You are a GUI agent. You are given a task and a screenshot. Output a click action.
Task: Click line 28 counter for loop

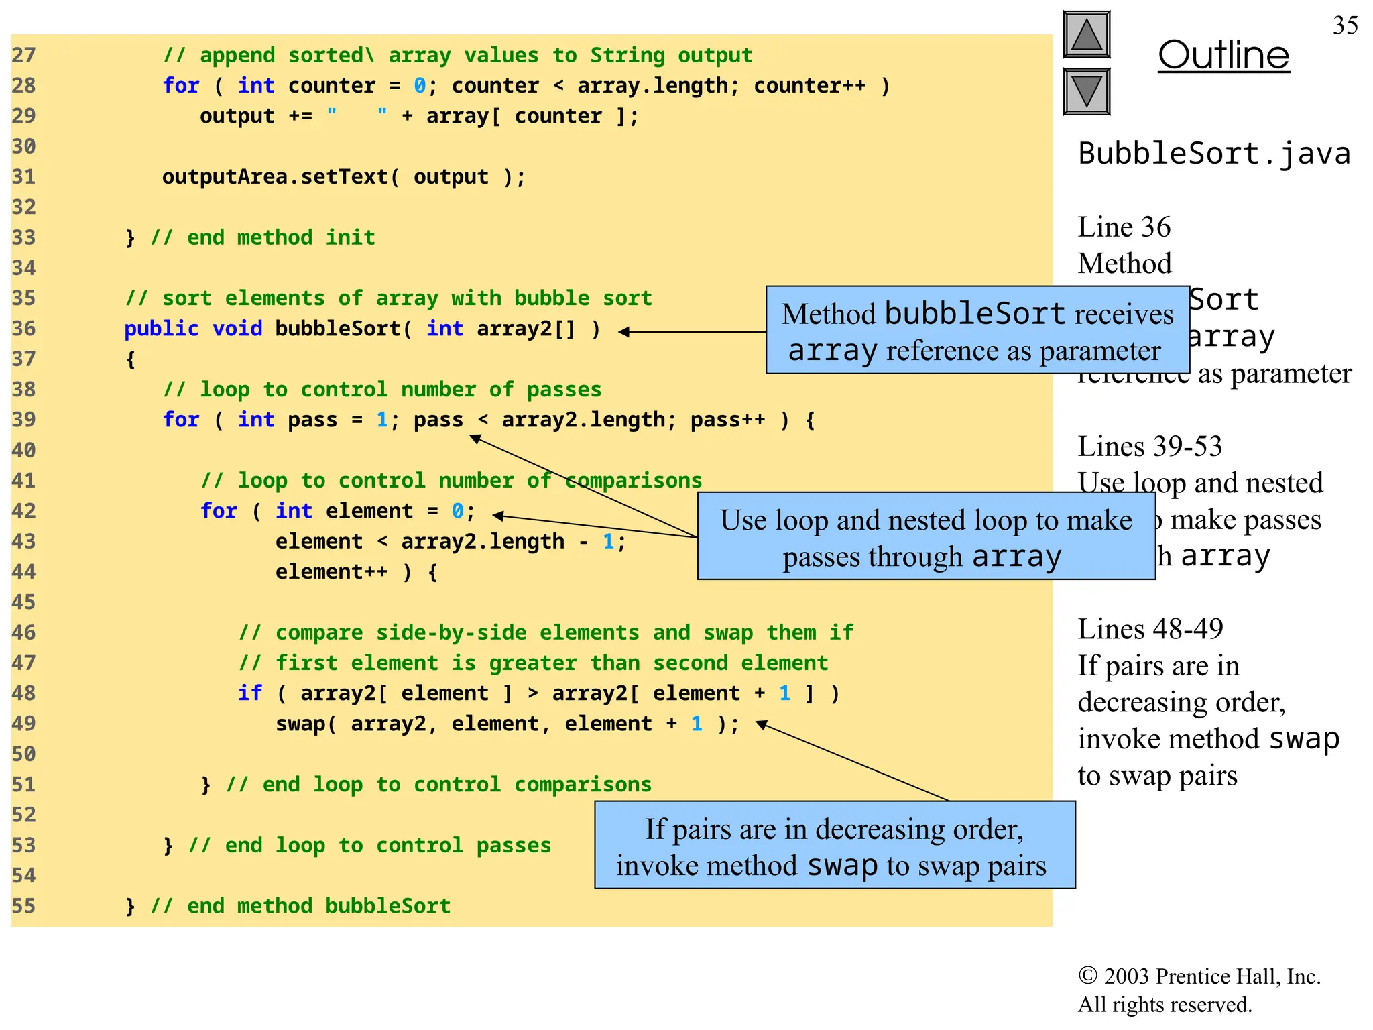click(x=526, y=86)
